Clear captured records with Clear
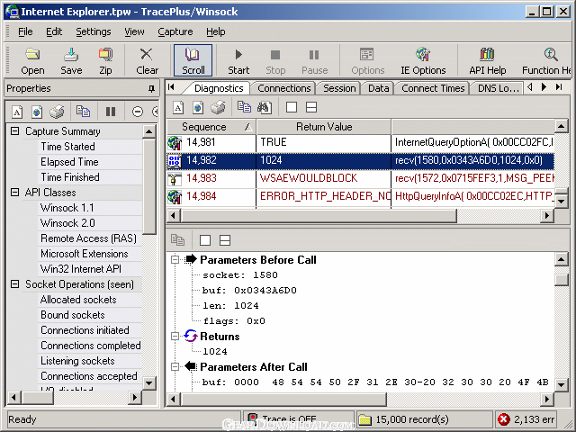Viewport: 576px width, 432px height. tap(147, 60)
